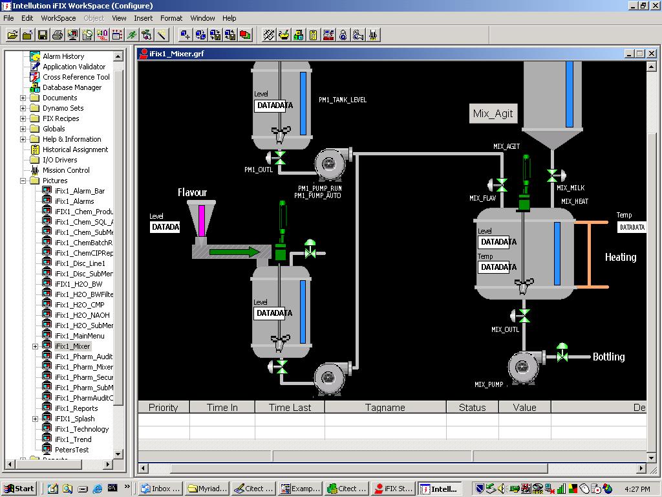This screenshot has height=497, width=662.
Task: Select the MIX_PUMP label
Action: click(x=489, y=384)
